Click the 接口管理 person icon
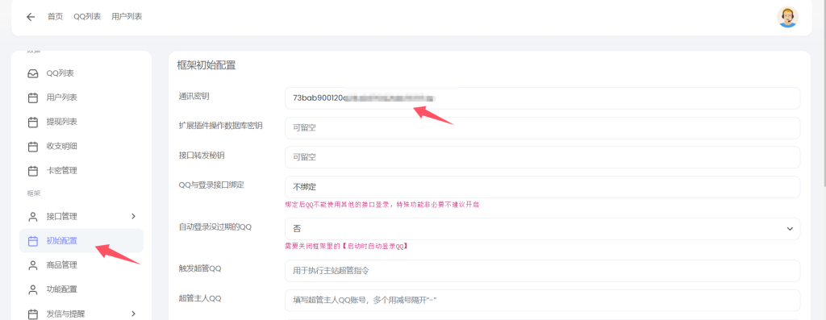 (32, 216)
